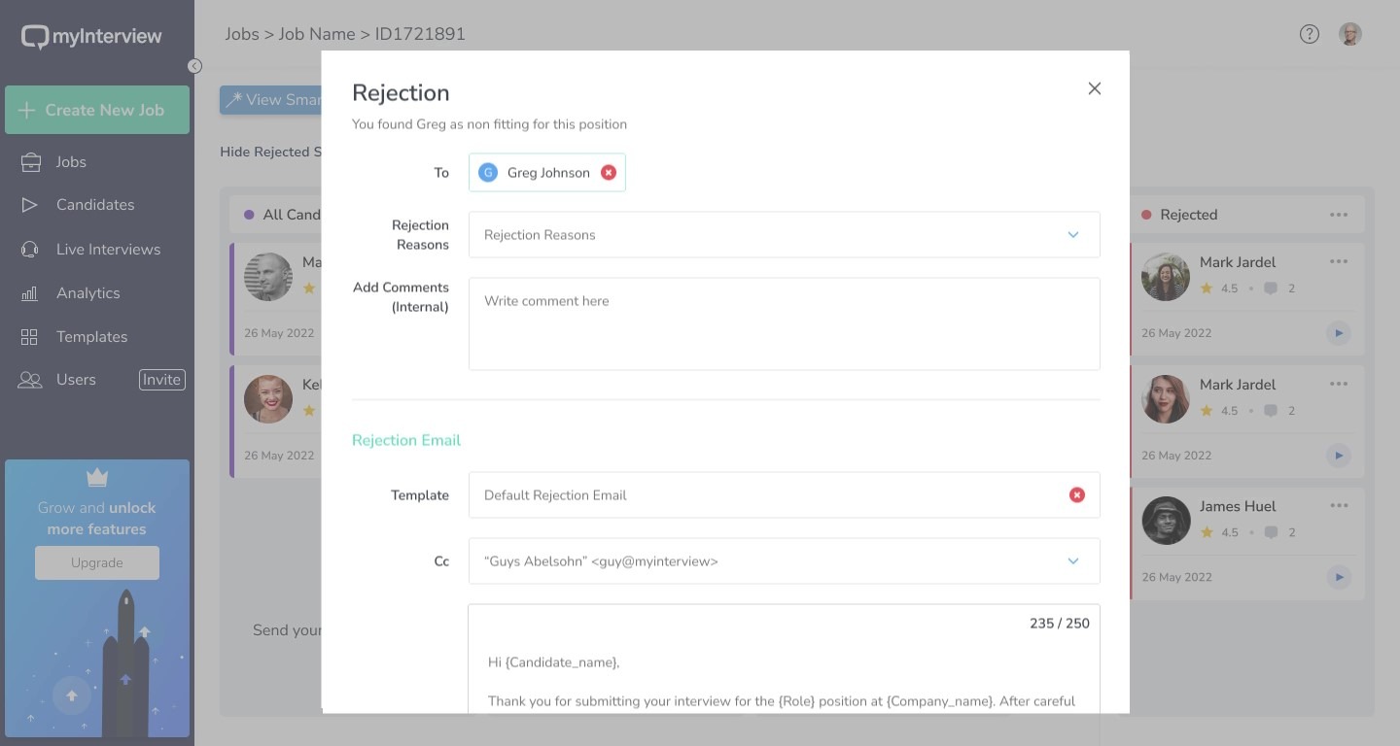Open Jobs in the sidebar
Screen dimensions: 1400x746
point(71,162)
